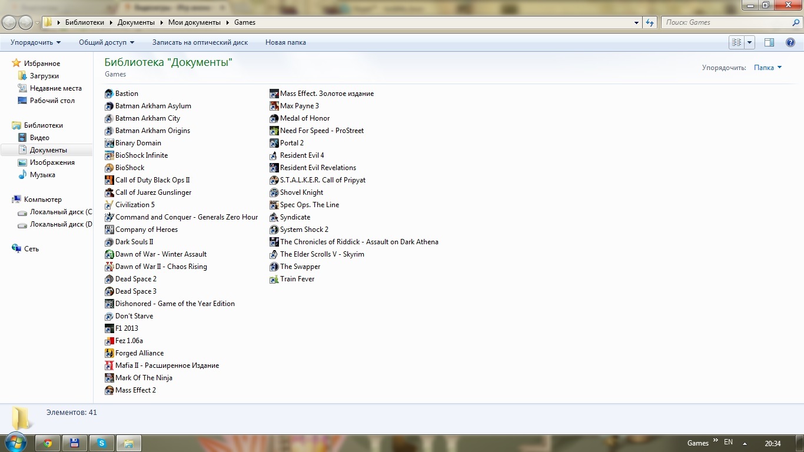The width and height of the screenshot is (804, 452).
Task: Open Загрузки in the sidebar
Action: point(44,76)
